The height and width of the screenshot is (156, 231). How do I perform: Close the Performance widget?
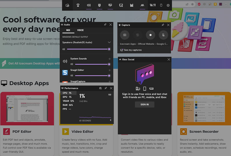(111, 88)
